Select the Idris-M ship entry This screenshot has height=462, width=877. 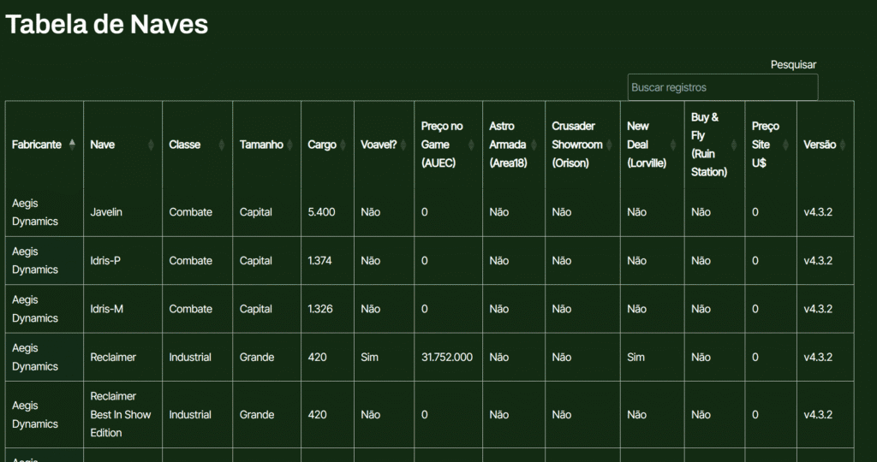[x=107, y=309]
